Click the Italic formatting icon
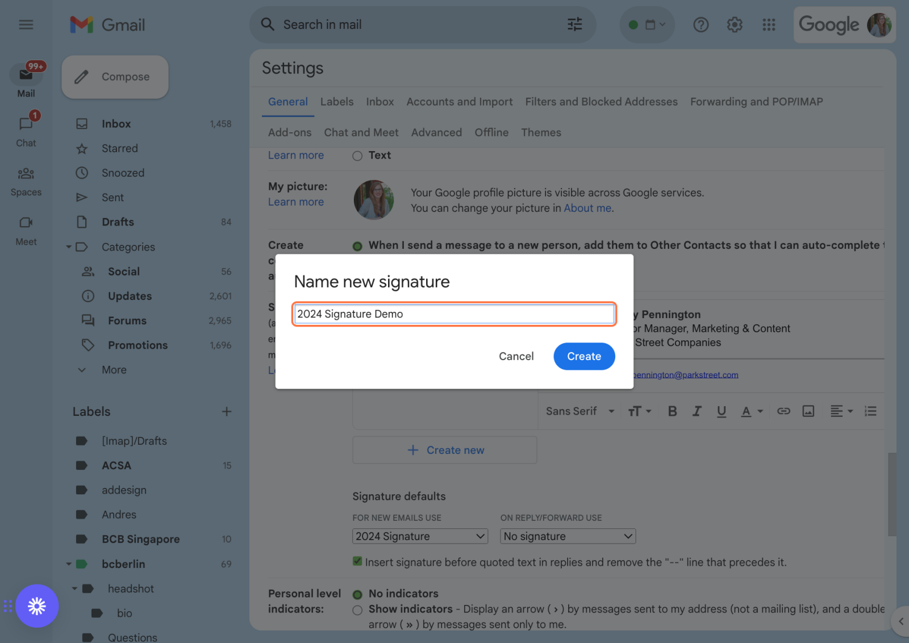Viewport: 909px width, 643px height. 697,411
